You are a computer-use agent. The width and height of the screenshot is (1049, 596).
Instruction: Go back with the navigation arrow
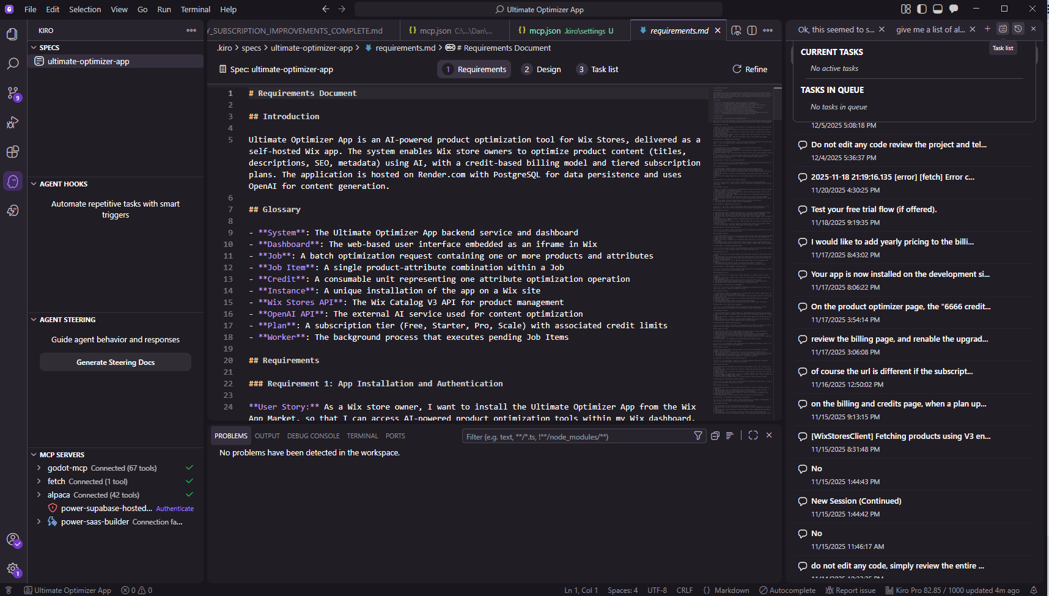[x=326, y=9]
